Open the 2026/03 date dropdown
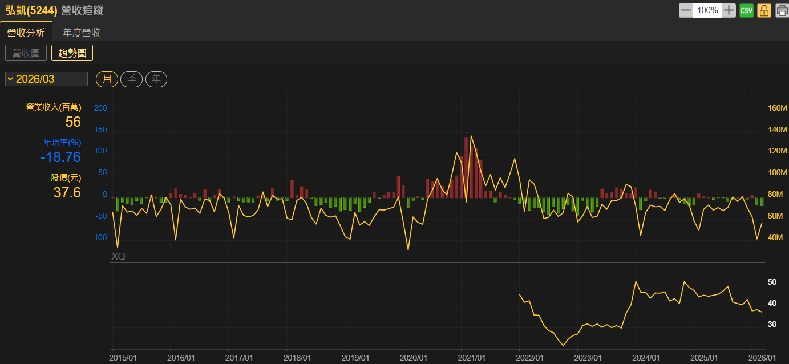 pos(46,79)
